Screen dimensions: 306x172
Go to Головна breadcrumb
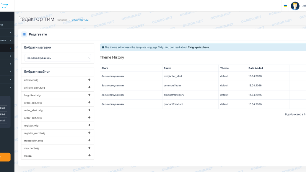[62, 20]
